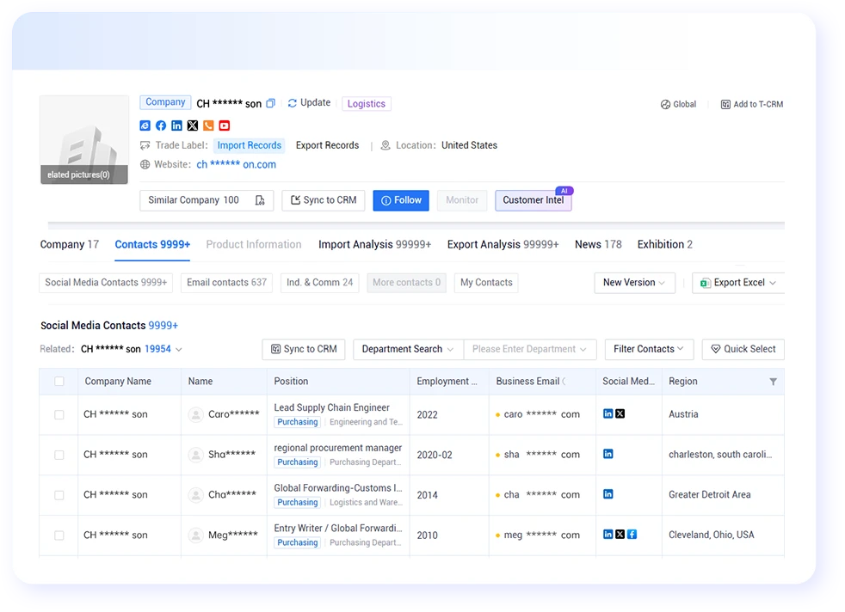845x612 pixels.
Task: Click the related pictures thumbnail
Action: pos(84,140)
